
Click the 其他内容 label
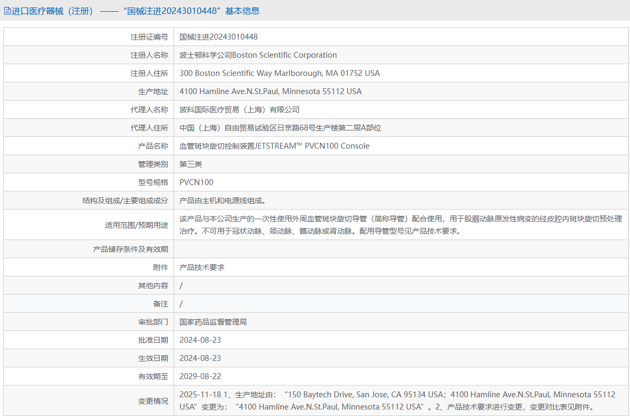153,286
